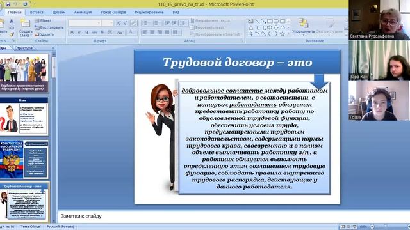Image resolution: width=410 pixels, height=230 pixels.
Task: Click the Экспресс-стили button
Action: click(329, 26)
